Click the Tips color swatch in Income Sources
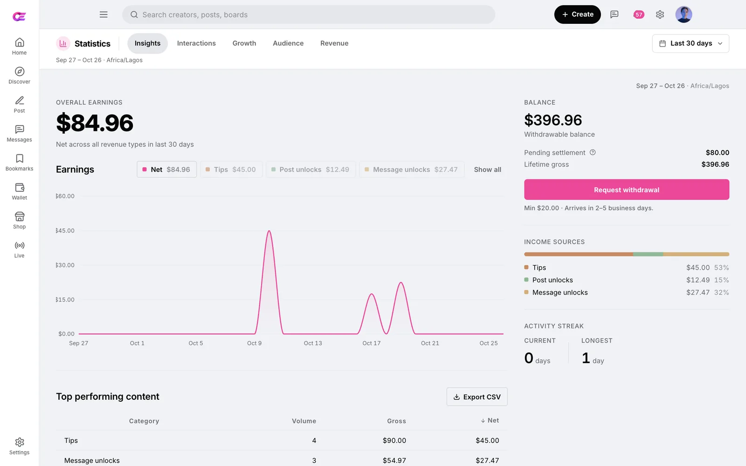Viewport: 746px width, 466px height. click(x=526, y=267)
